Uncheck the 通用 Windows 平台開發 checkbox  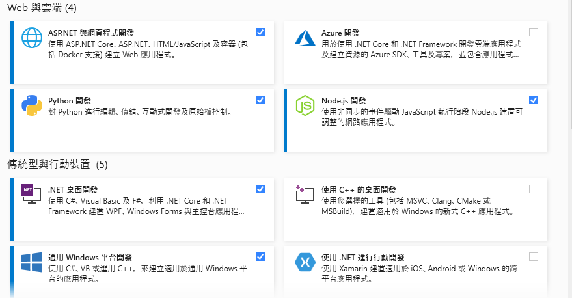[x=260, y=257]
